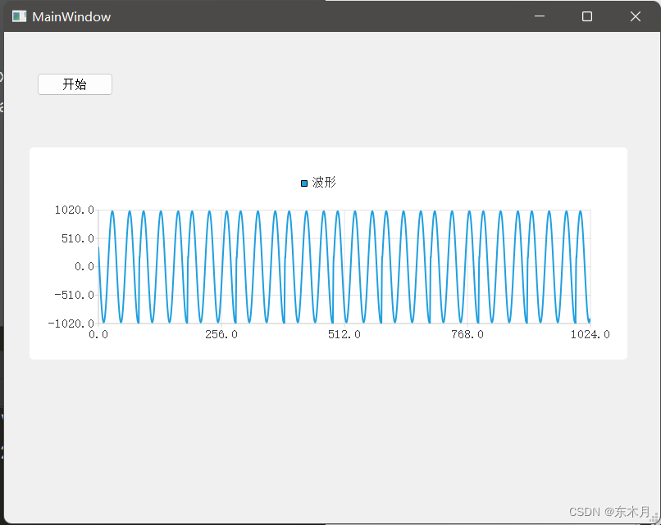661x525 pixels.
Task: Minimize the MainWindow window
Action: 540,16
